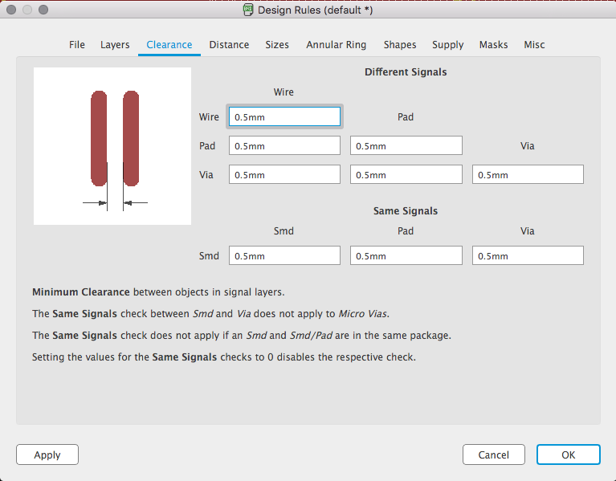Confirm with the OK button
Viewport: 616px width, 481px height.
(568, 455)
